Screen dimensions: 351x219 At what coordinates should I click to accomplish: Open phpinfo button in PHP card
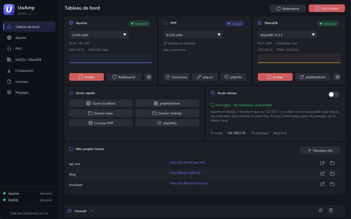click(x=233, y=77)
